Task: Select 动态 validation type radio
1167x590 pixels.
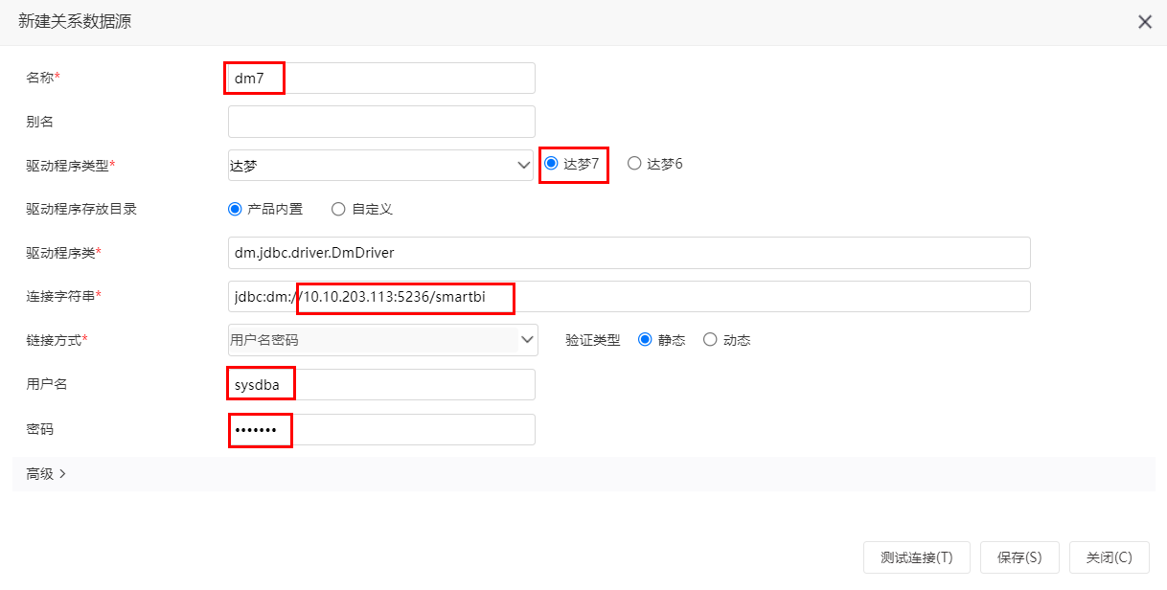Action: 710,340
